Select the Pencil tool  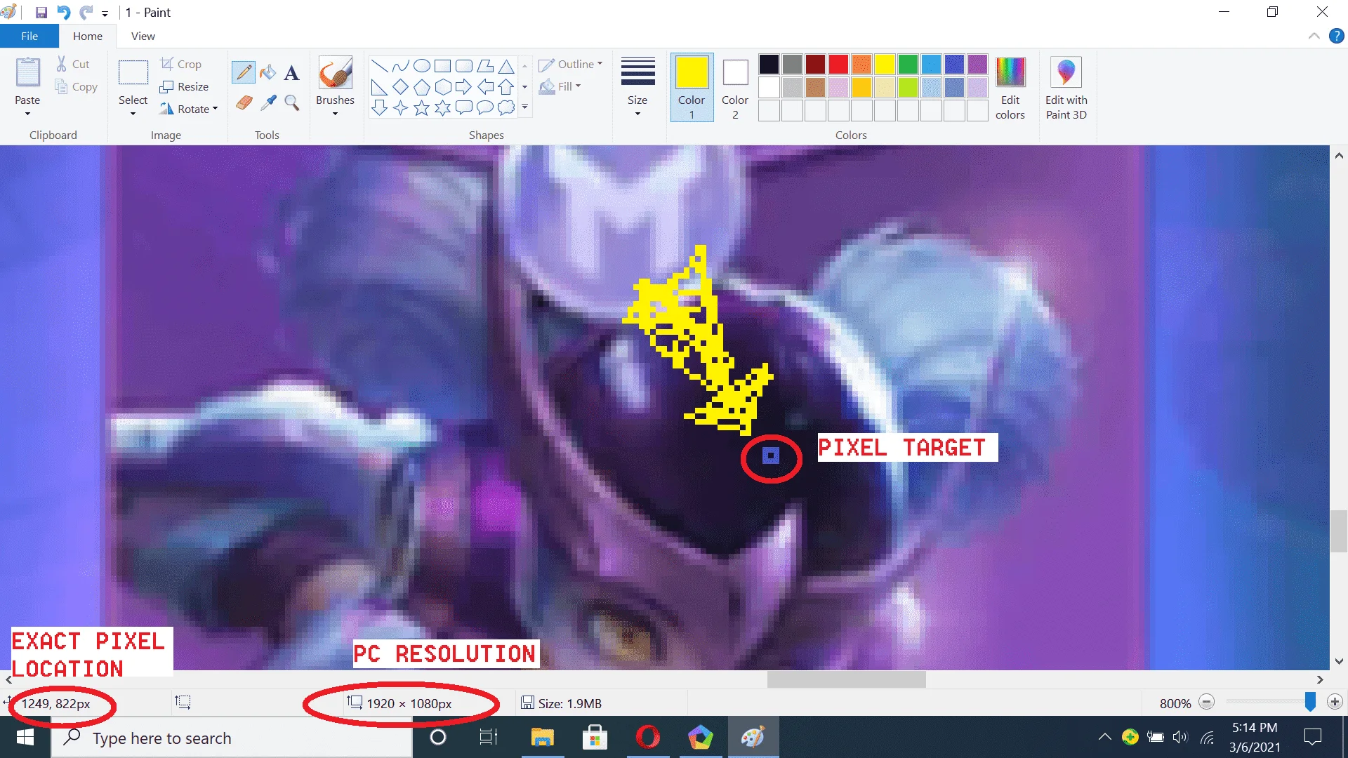[244, 72]
